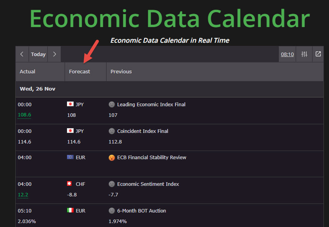Jump to Today in the calendar

click(38, 54)
